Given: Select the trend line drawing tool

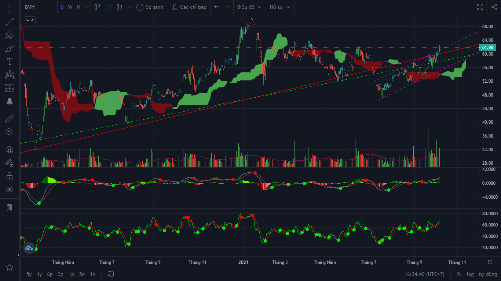Looking at the screenshot, I should pos(10,22).
